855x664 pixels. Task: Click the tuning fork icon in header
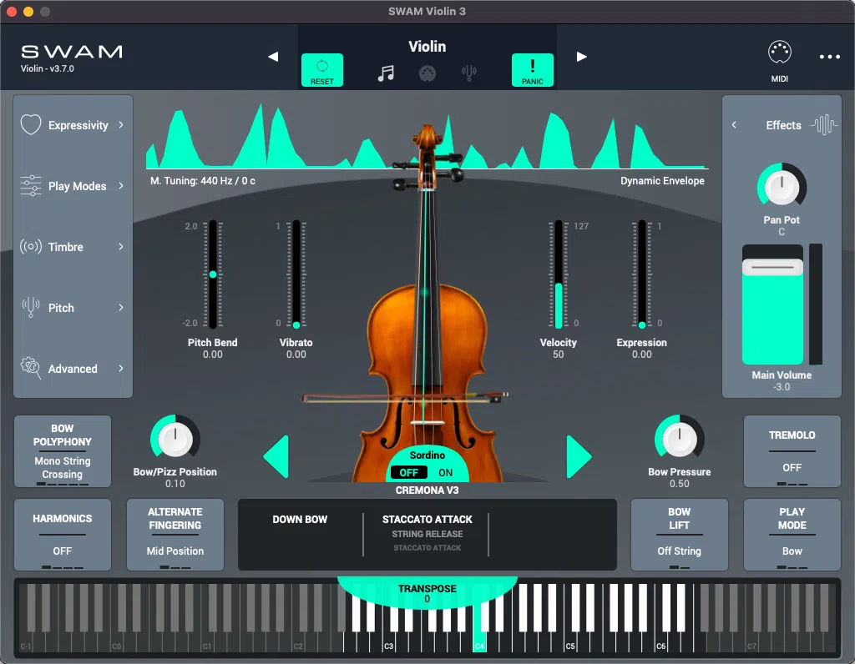coord(469,71)
